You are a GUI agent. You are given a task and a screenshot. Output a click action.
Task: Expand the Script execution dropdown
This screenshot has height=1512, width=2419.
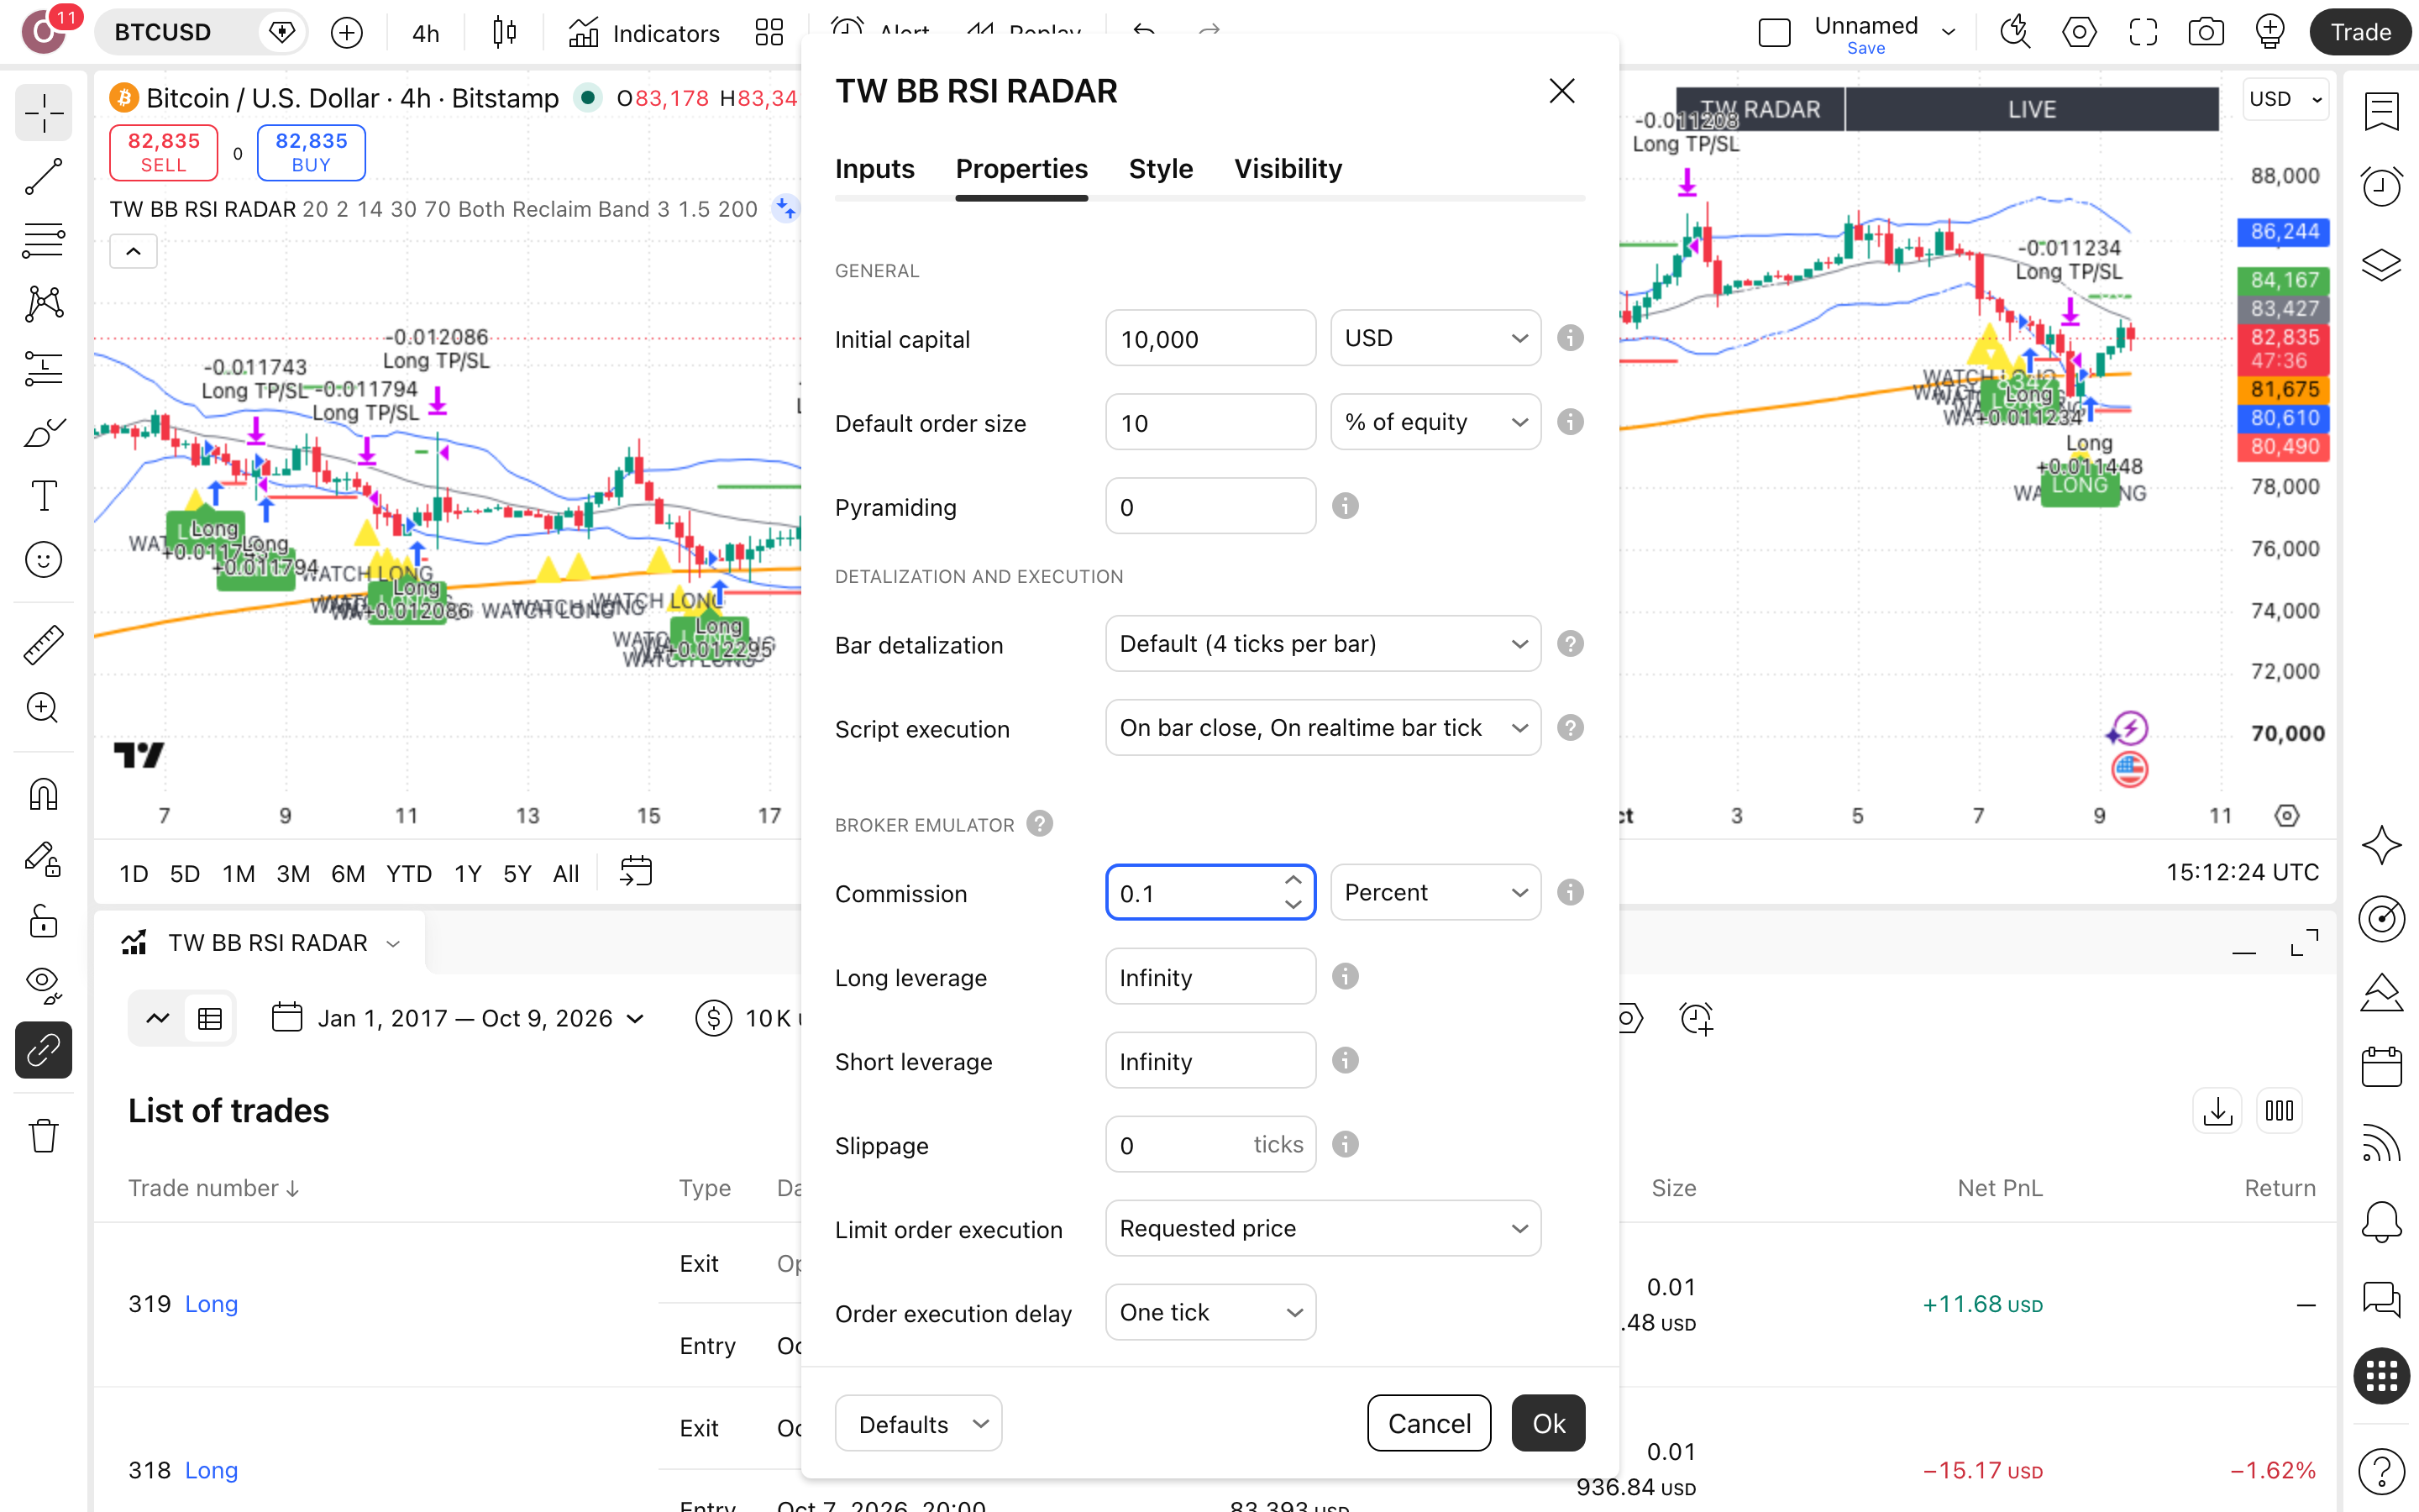[x=1322, y=728]
